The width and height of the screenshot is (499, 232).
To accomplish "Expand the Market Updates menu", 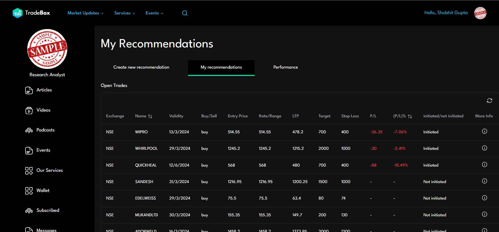I will [x=85, y=13].
